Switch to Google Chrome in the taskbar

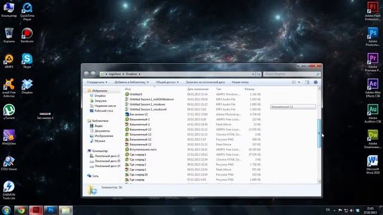pos(21,210)
